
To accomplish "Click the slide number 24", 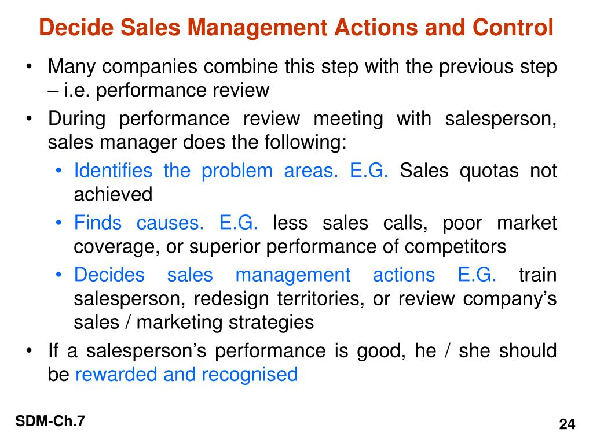I will pos(567,424).
